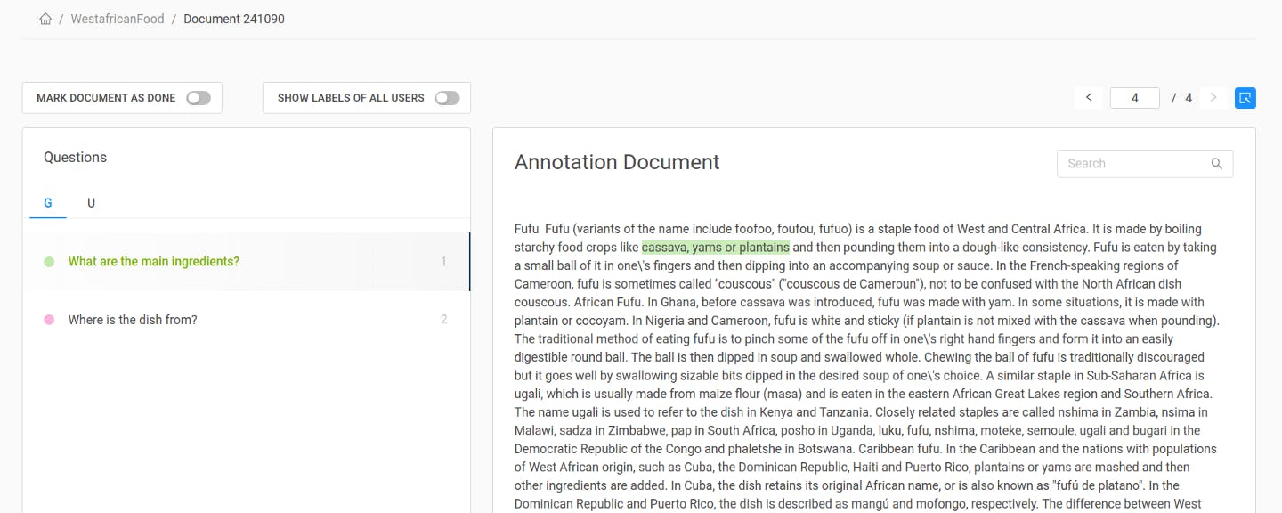Go to home via breadcrumb icon
The height and width of the screenshot is (513, 1282).
point(45,19)
